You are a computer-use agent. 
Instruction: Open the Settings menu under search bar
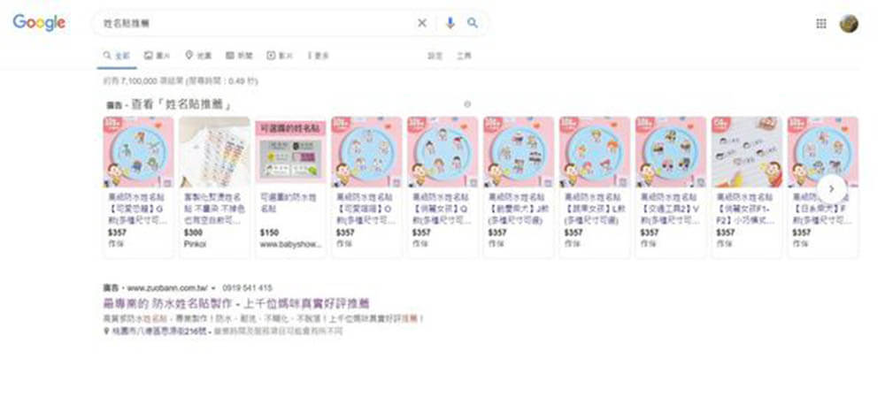pos(435,56)
